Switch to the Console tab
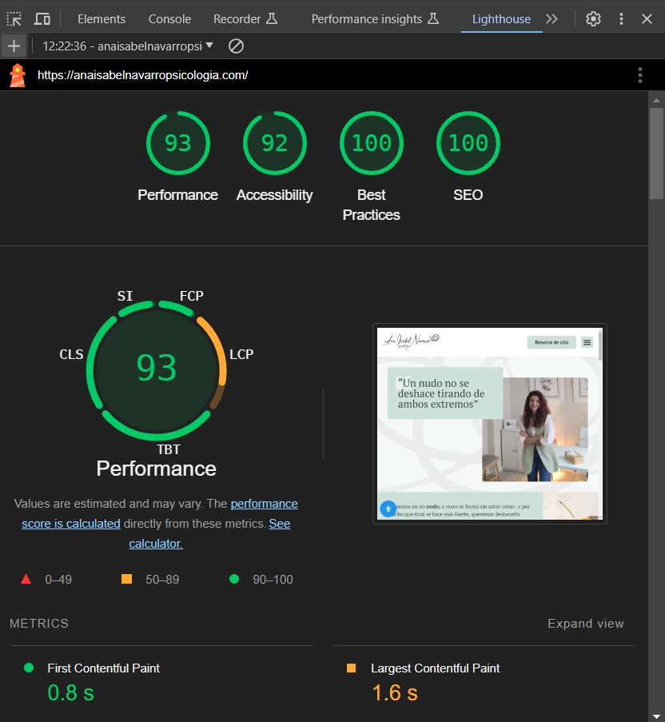This screenshot has height=722, width=665. point(169,18)
